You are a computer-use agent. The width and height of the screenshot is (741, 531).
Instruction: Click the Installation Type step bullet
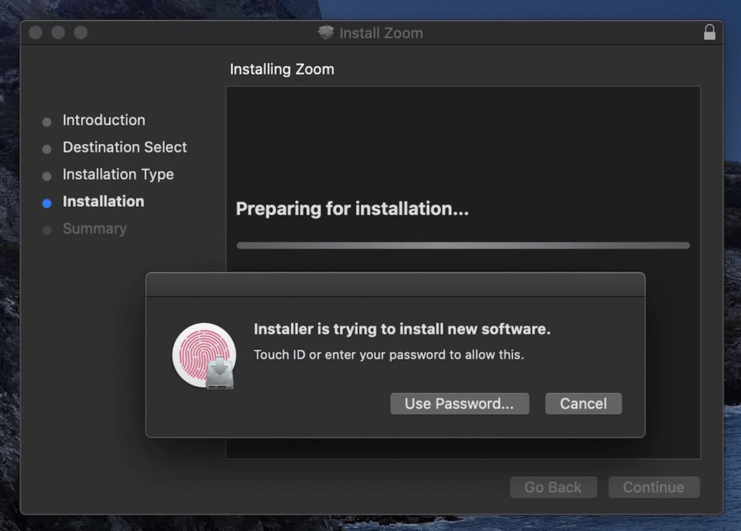click(46, 175)
